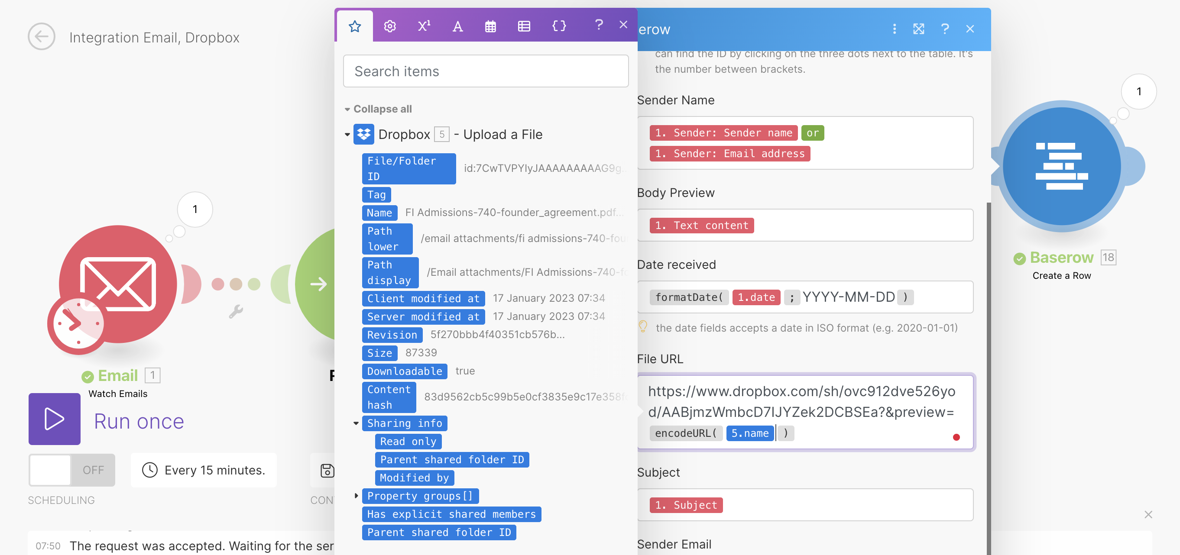Open the general functions gear tab
This screenshot has width=1180, height=555.
pyautogui.click(x=390, y=26)
